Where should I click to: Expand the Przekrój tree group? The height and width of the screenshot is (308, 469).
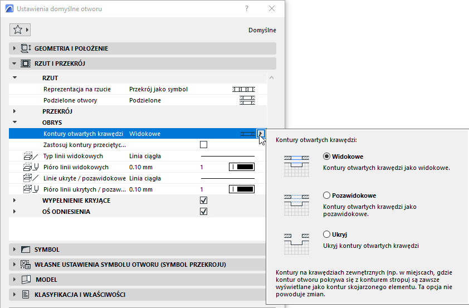(x=14, y=111)
